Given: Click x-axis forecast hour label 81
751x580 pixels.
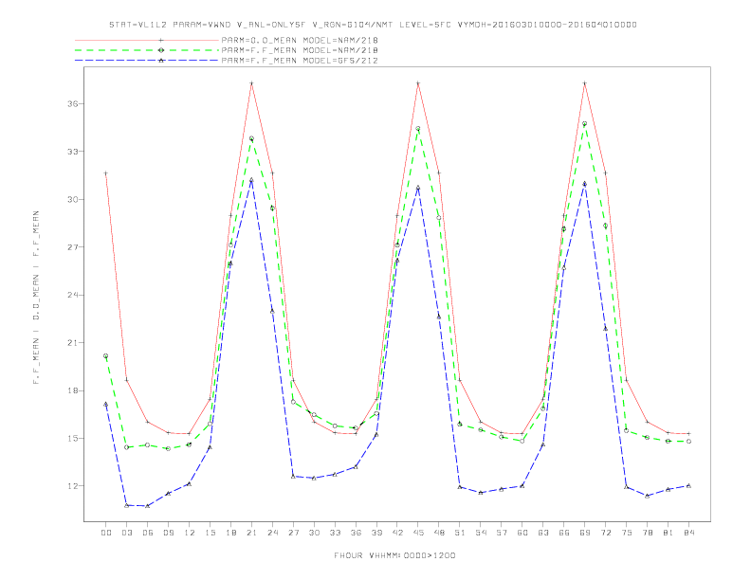Looking at the screenshot, I should pos(669,533).
